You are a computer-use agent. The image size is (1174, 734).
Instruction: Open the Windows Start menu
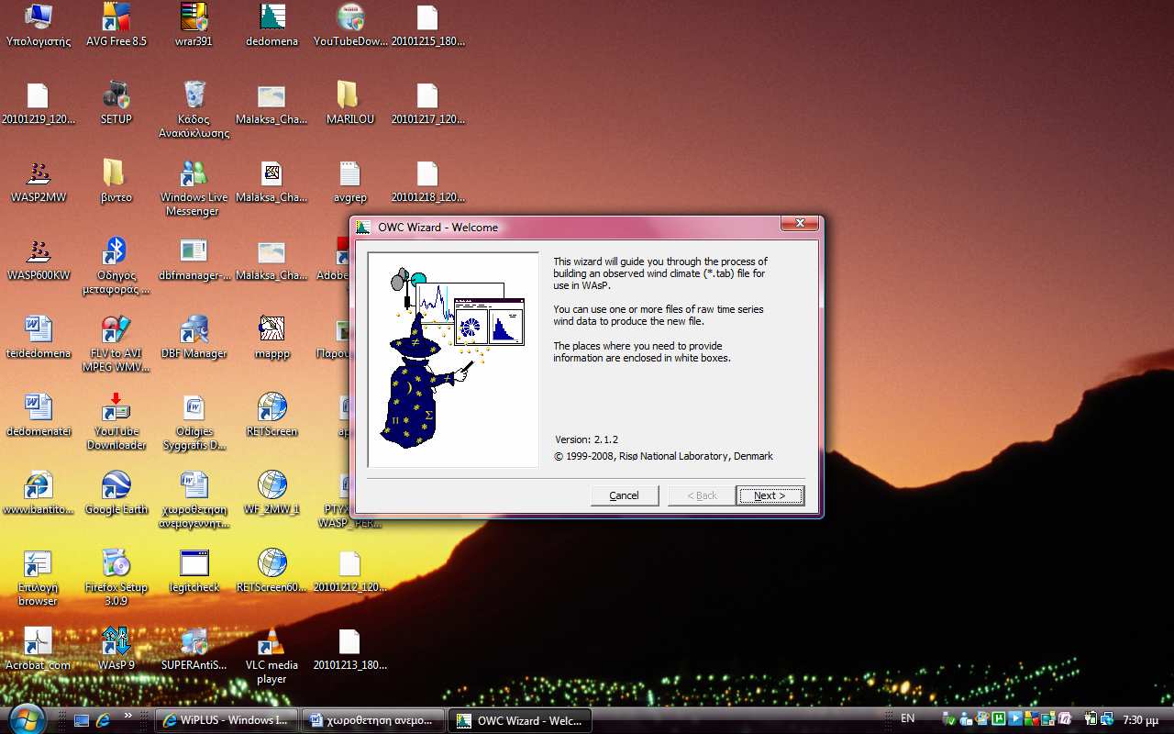coord(26,718)
